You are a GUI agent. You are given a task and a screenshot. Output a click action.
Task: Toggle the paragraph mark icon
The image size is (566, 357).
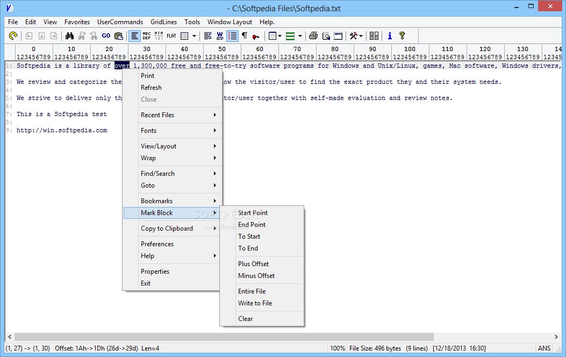click(245, 35)
